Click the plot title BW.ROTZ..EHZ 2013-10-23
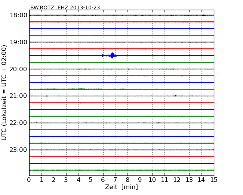The width and height of the screenshot is (243, 195). click(x=65, y=7)
